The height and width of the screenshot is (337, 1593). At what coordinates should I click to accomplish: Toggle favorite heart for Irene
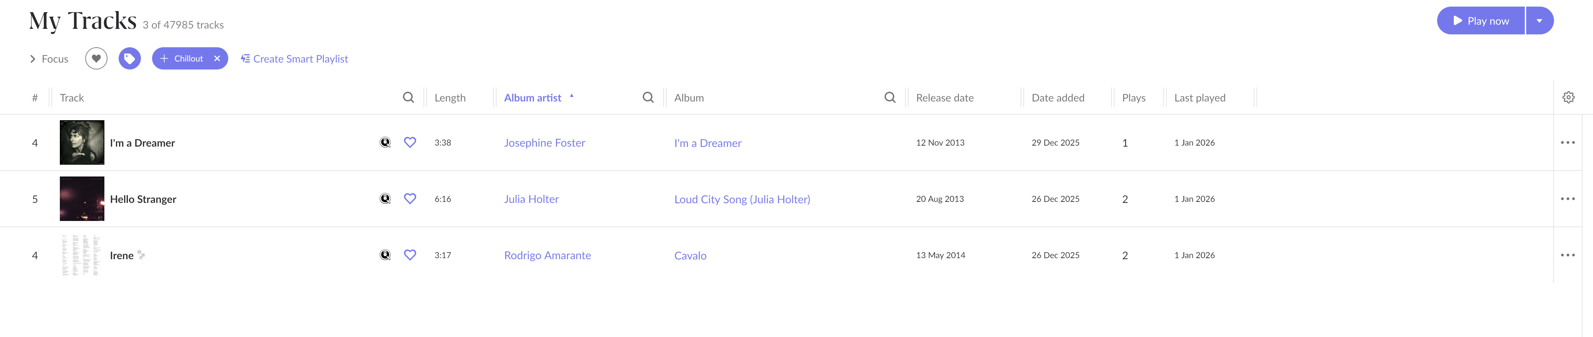tap(409, 255)
